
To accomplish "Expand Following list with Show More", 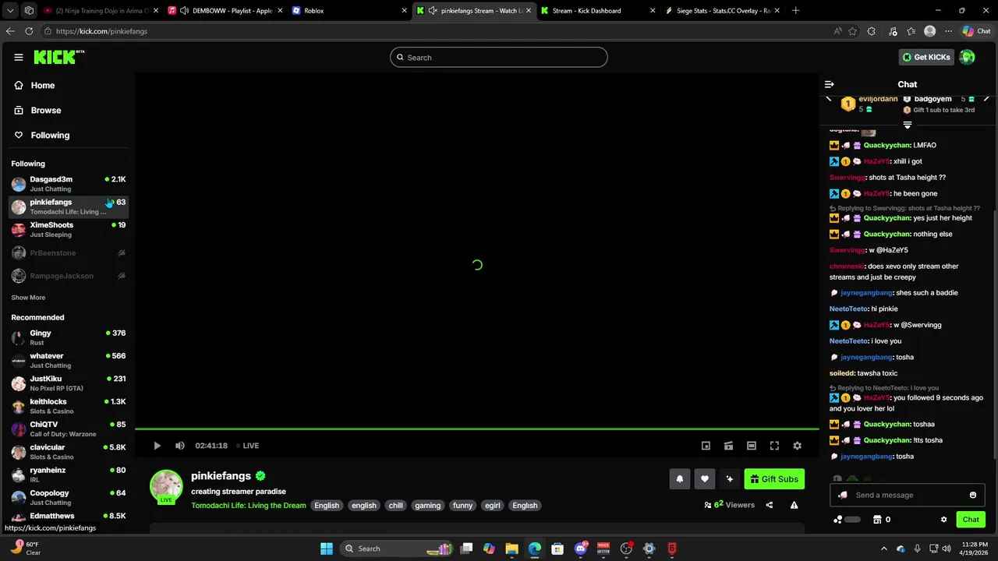I will pyautogui.click(x=28, y=298).
